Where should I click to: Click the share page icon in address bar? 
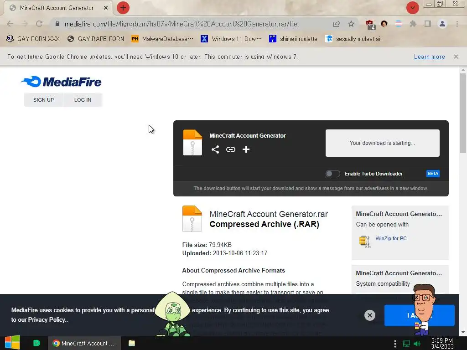(337, 24)
